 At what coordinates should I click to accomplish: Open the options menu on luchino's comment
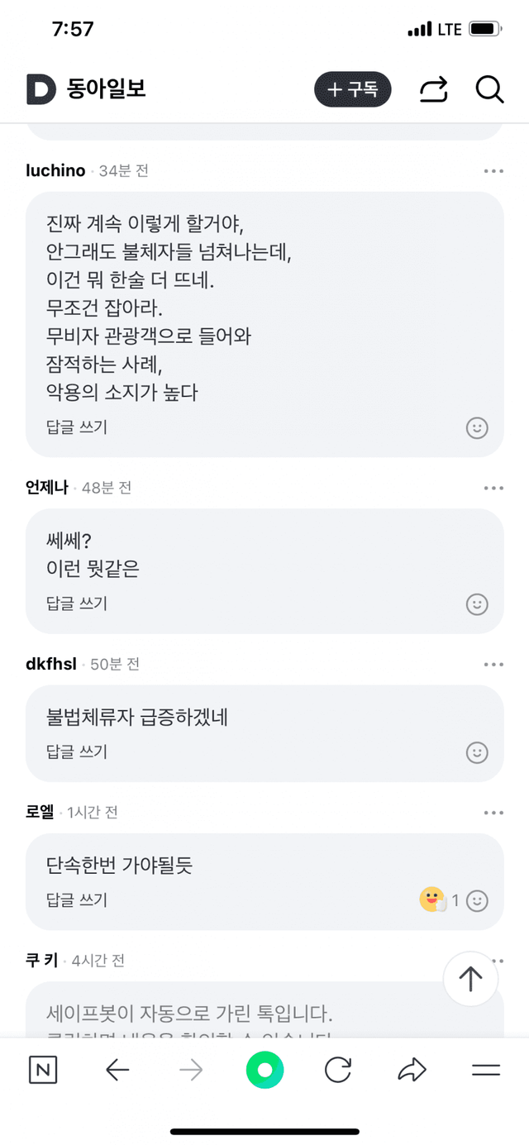493,170
